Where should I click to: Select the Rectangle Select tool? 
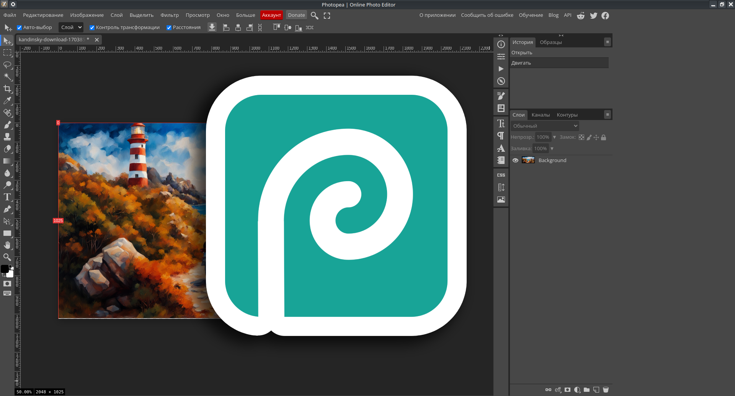(x=7, y=52)
